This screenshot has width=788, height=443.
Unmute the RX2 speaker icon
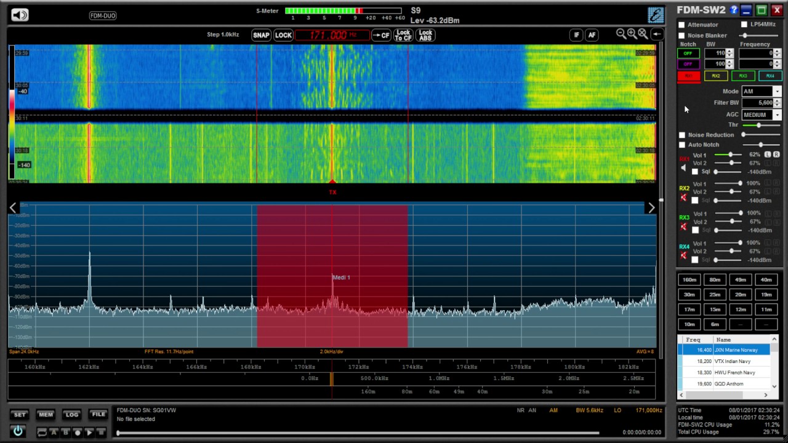(x=683, y=198)
